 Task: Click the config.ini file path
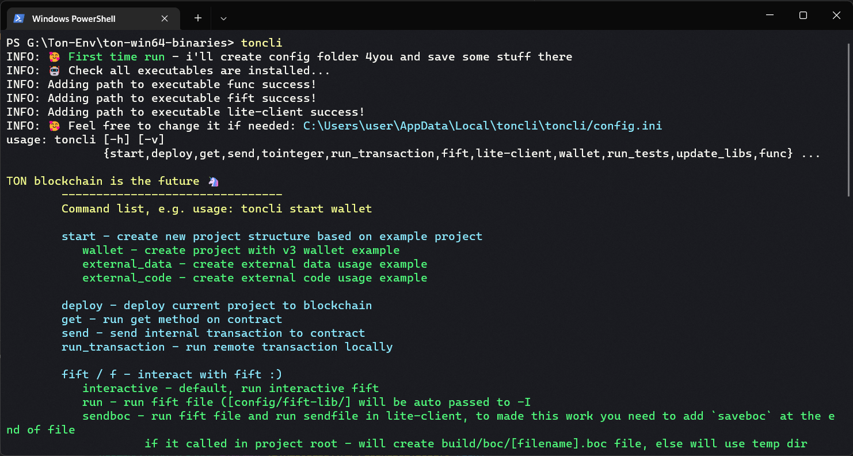[x=482, y=126]
